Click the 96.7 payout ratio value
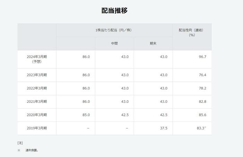Screen dimensions: 243x157 [202, 57]
